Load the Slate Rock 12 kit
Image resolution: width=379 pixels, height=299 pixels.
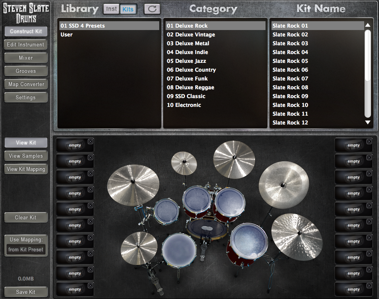click(318, 122)
